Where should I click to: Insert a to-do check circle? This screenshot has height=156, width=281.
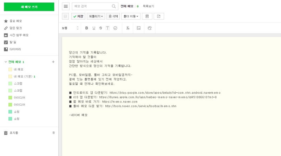(115, 28)
